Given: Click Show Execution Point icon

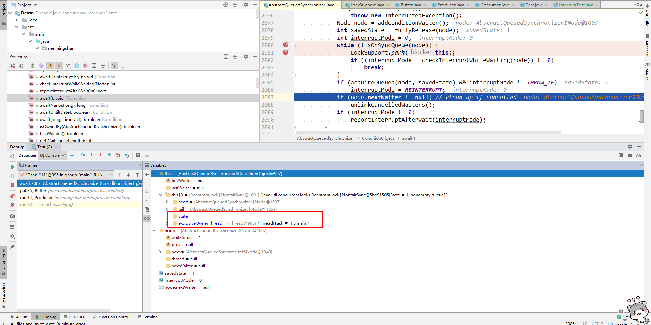Looking at the screenshot, I should pos(72,155).
